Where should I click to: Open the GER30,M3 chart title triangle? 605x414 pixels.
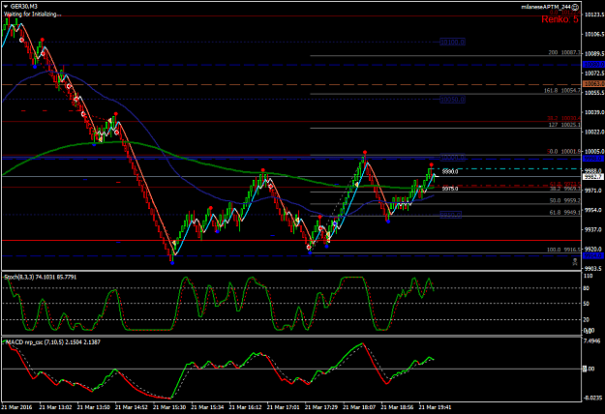point(6,7)
